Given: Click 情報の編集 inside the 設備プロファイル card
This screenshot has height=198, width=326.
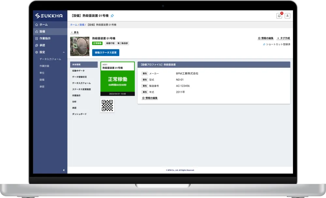Looking at the screenshot, I should point(150,98).
